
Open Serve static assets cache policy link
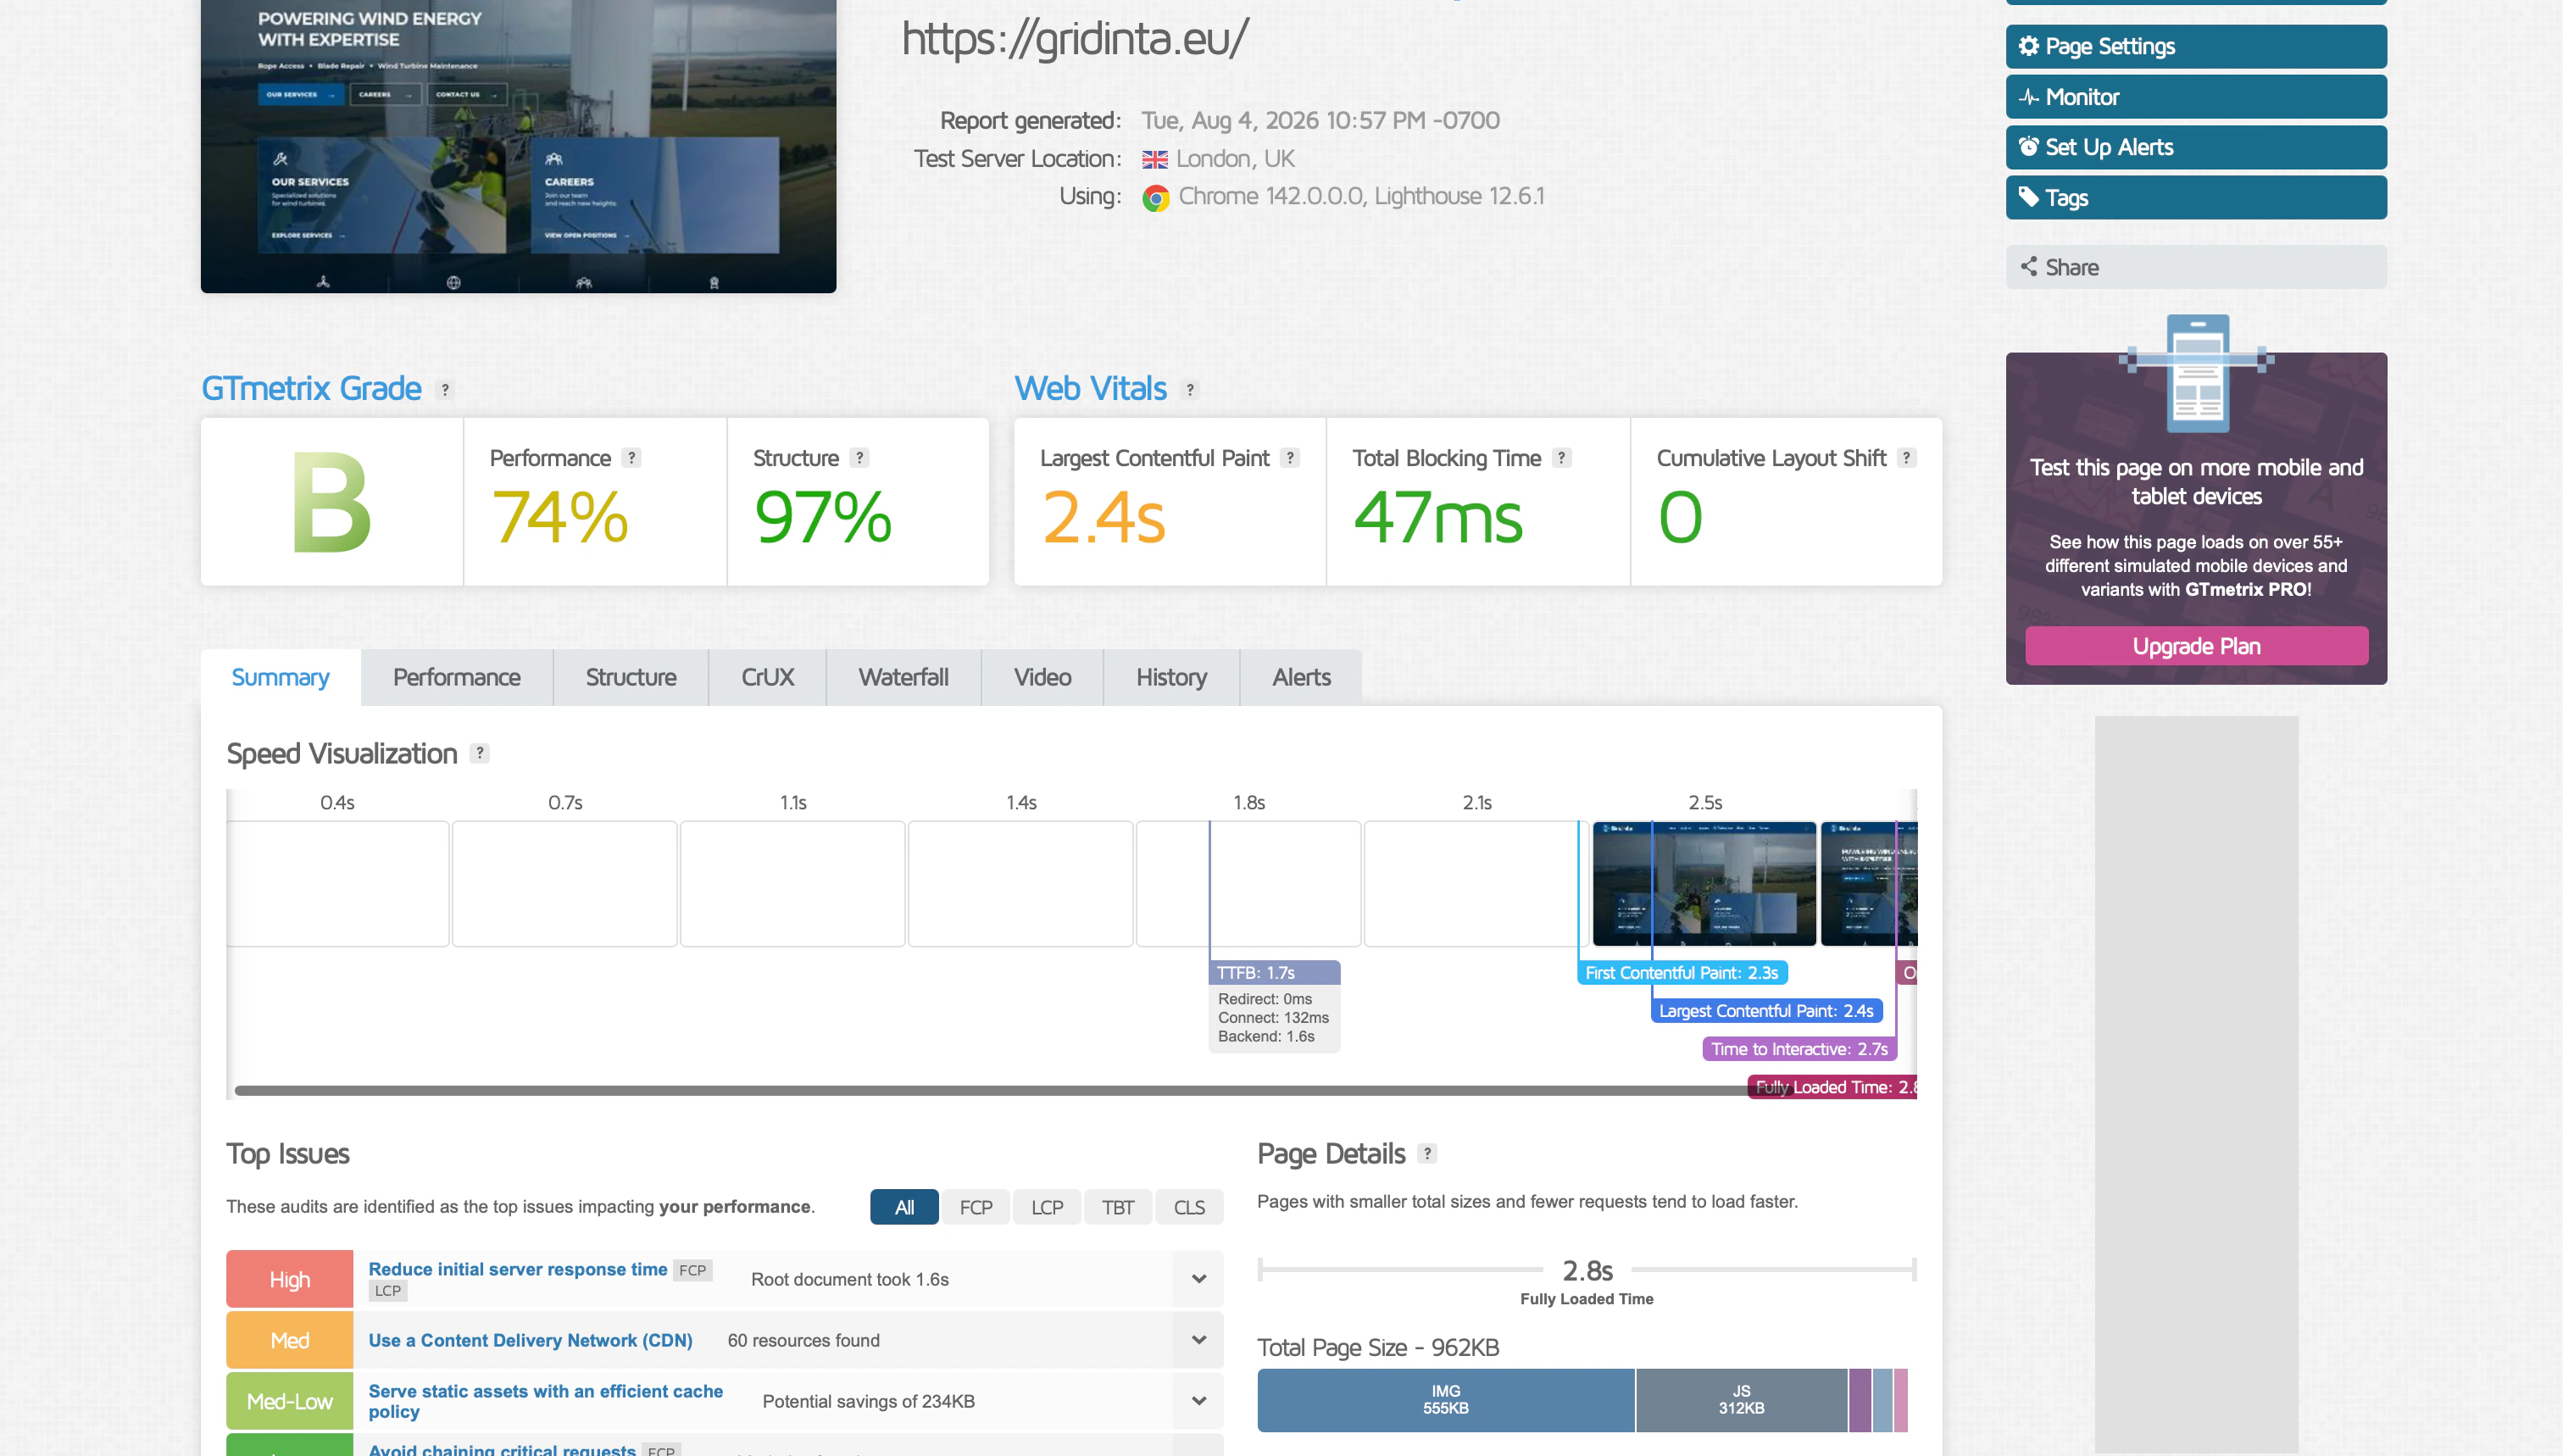point(546,1401)
